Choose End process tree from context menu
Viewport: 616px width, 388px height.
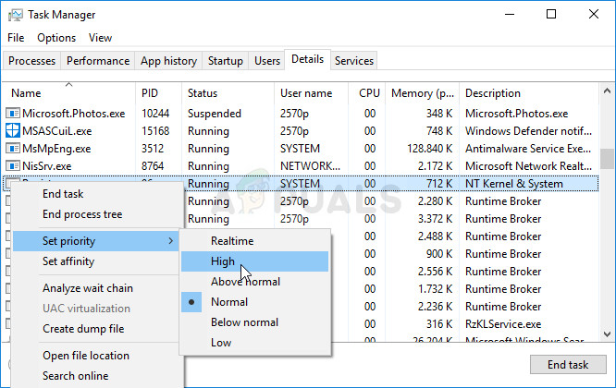pos(82,214)
